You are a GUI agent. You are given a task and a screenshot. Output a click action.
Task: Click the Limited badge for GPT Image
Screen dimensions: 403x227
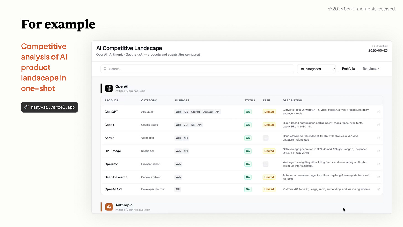pyautogui.click(x=269, y=151)
